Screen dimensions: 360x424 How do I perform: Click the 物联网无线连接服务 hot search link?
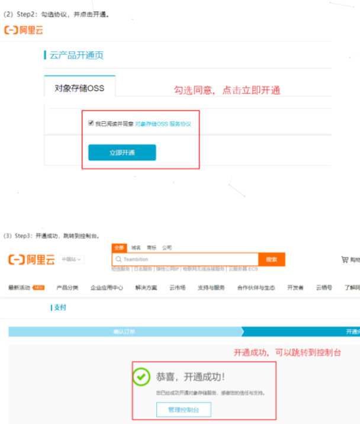[204, 269]
